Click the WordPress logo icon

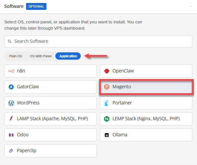(11, 103)
